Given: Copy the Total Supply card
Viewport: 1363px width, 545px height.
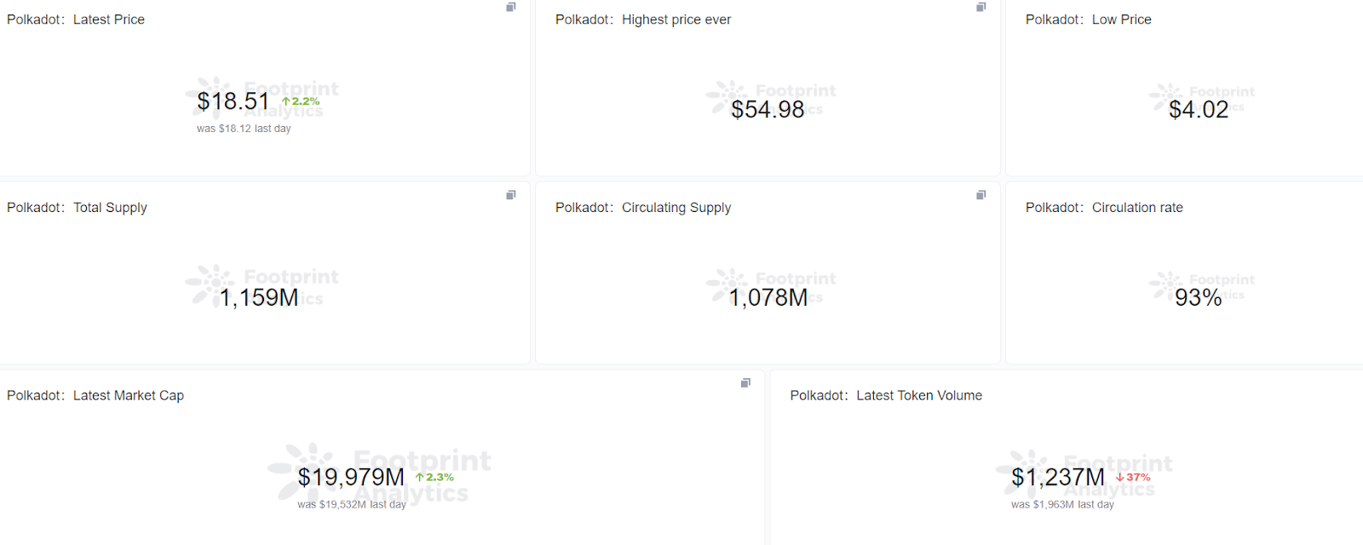Looking at the screenshot, I should 511,195.
